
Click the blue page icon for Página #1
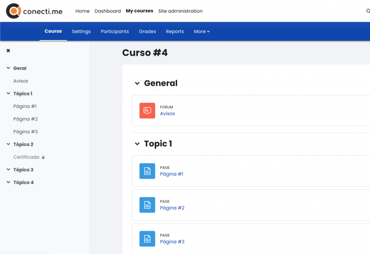coord(147,171)
